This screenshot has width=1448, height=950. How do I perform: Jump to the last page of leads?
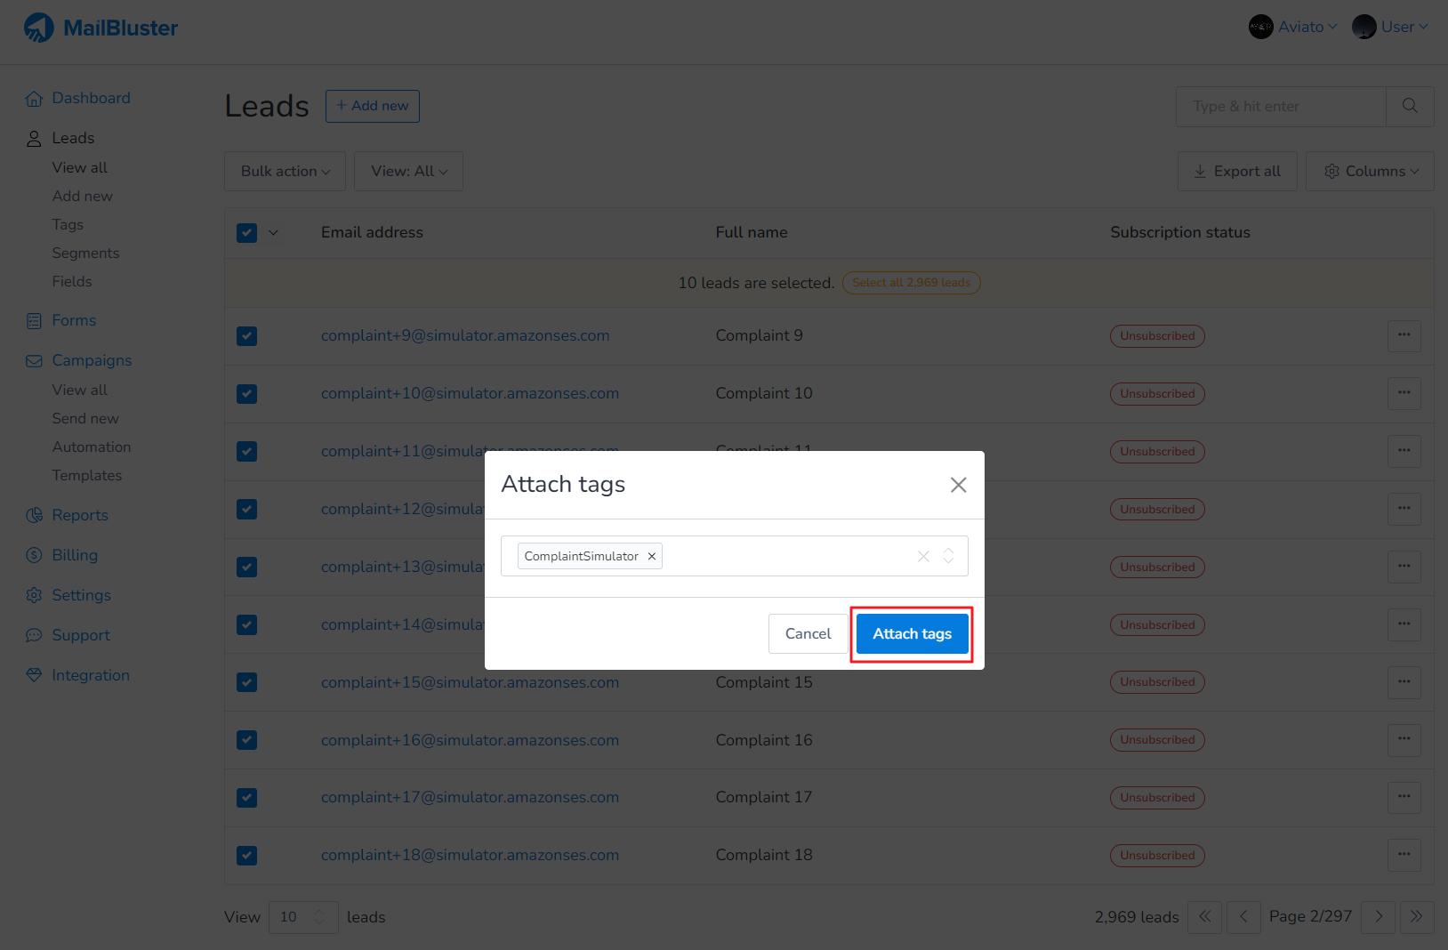click(1417, 916)
